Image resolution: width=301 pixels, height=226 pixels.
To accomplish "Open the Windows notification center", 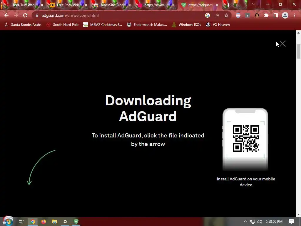I will 291,222.
